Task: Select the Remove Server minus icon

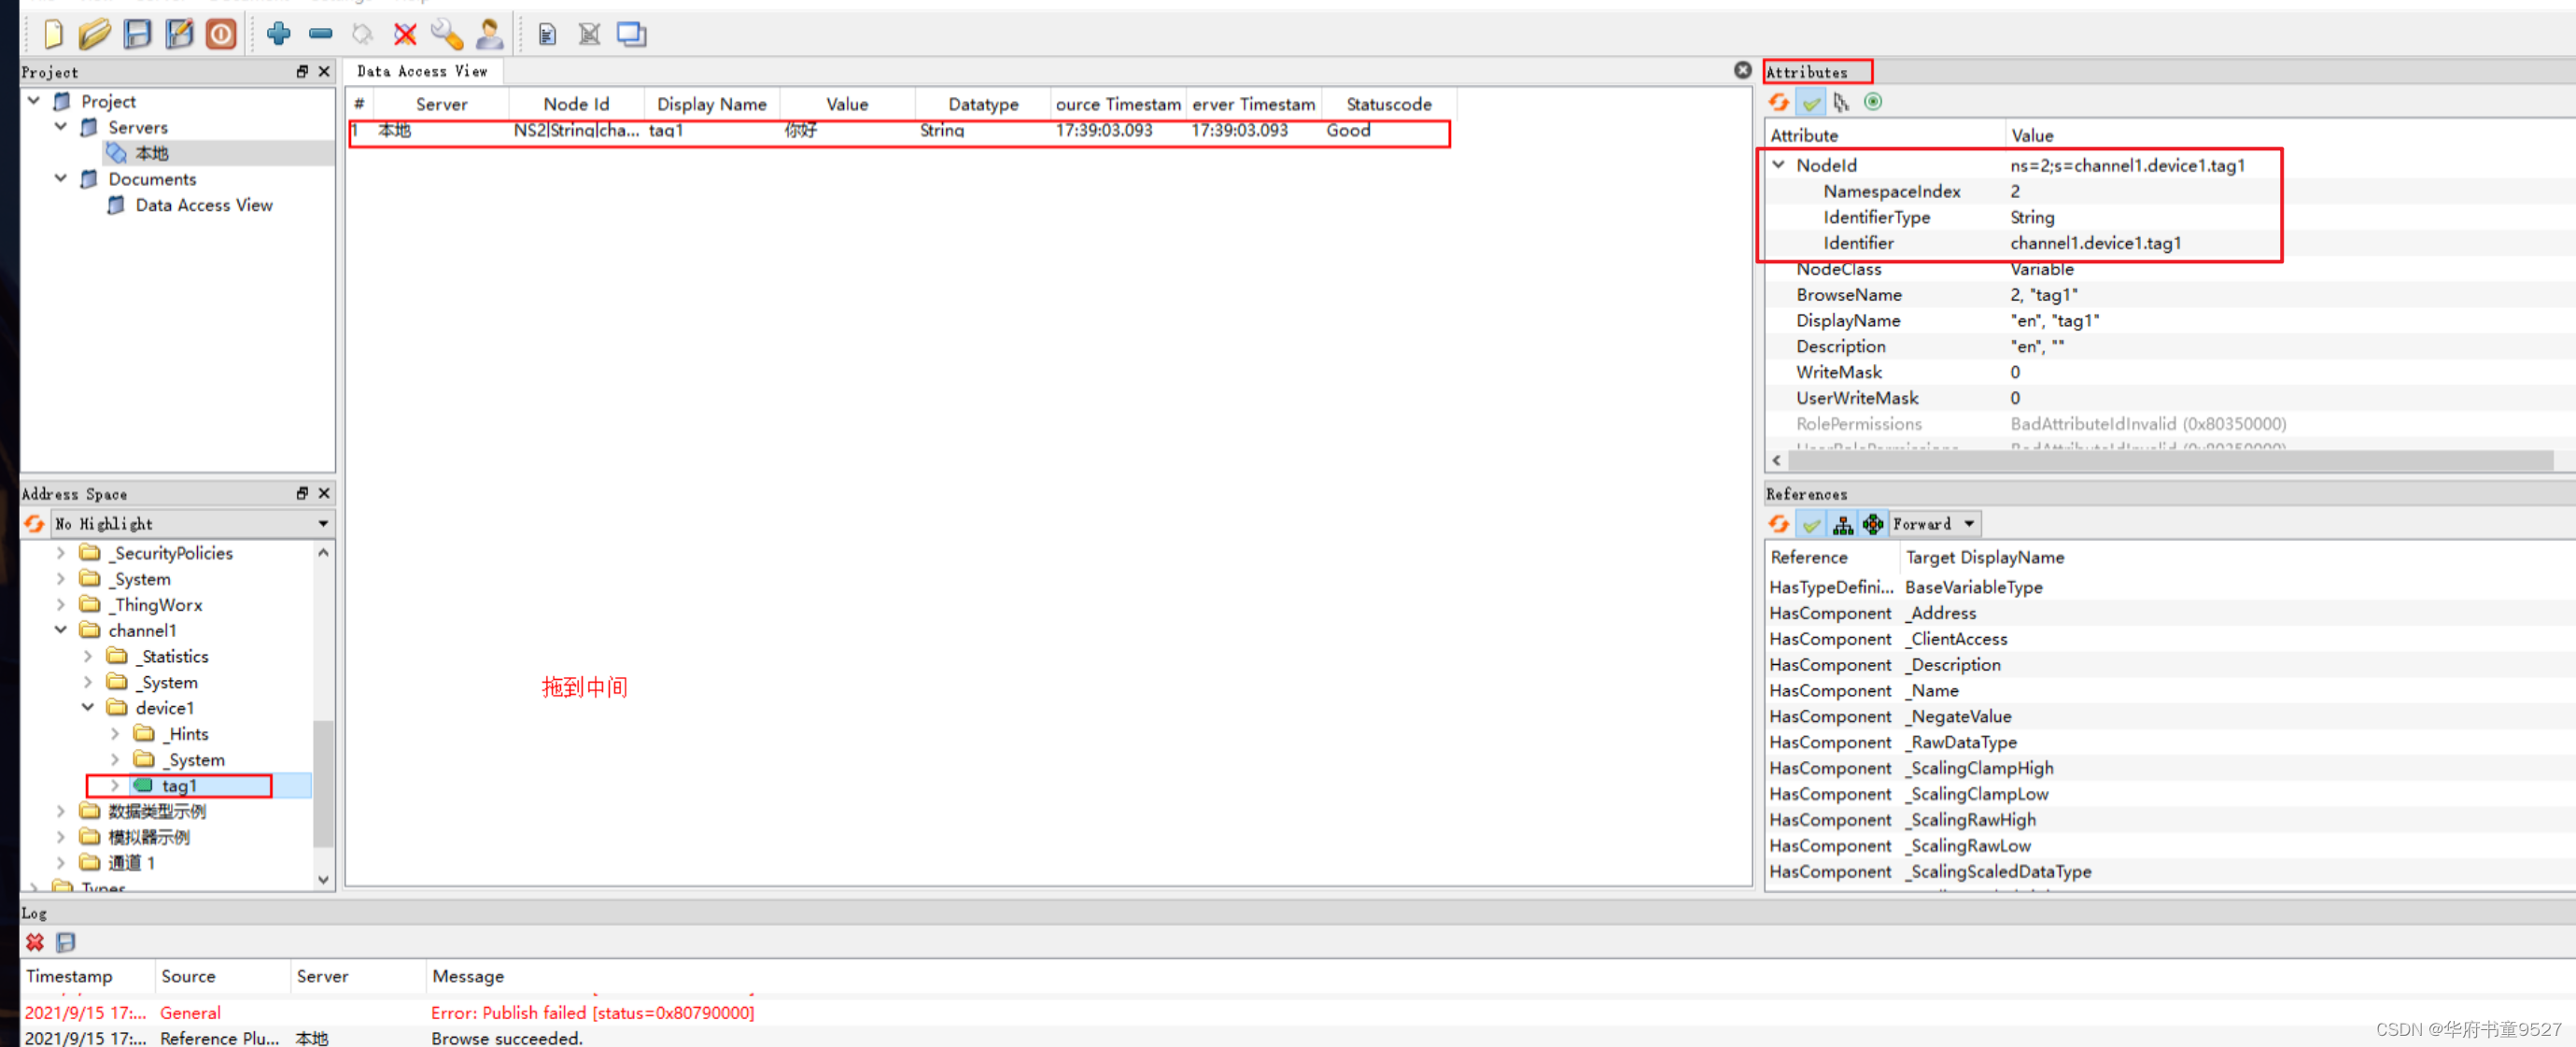Action: tap(321, 33)
